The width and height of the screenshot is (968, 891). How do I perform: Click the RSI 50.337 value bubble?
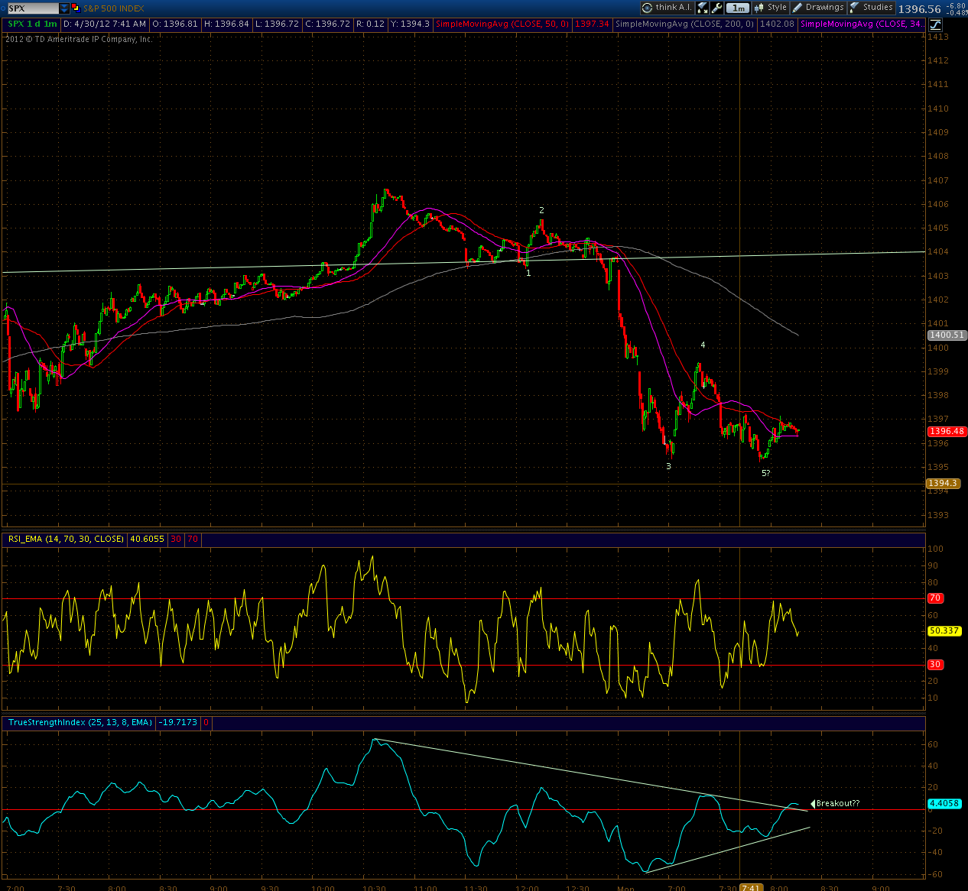tap(944, 630)
